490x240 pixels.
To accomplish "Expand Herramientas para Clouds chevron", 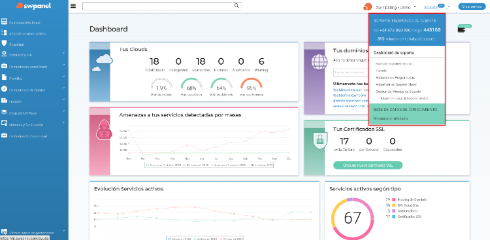I will tap(63, 65).
